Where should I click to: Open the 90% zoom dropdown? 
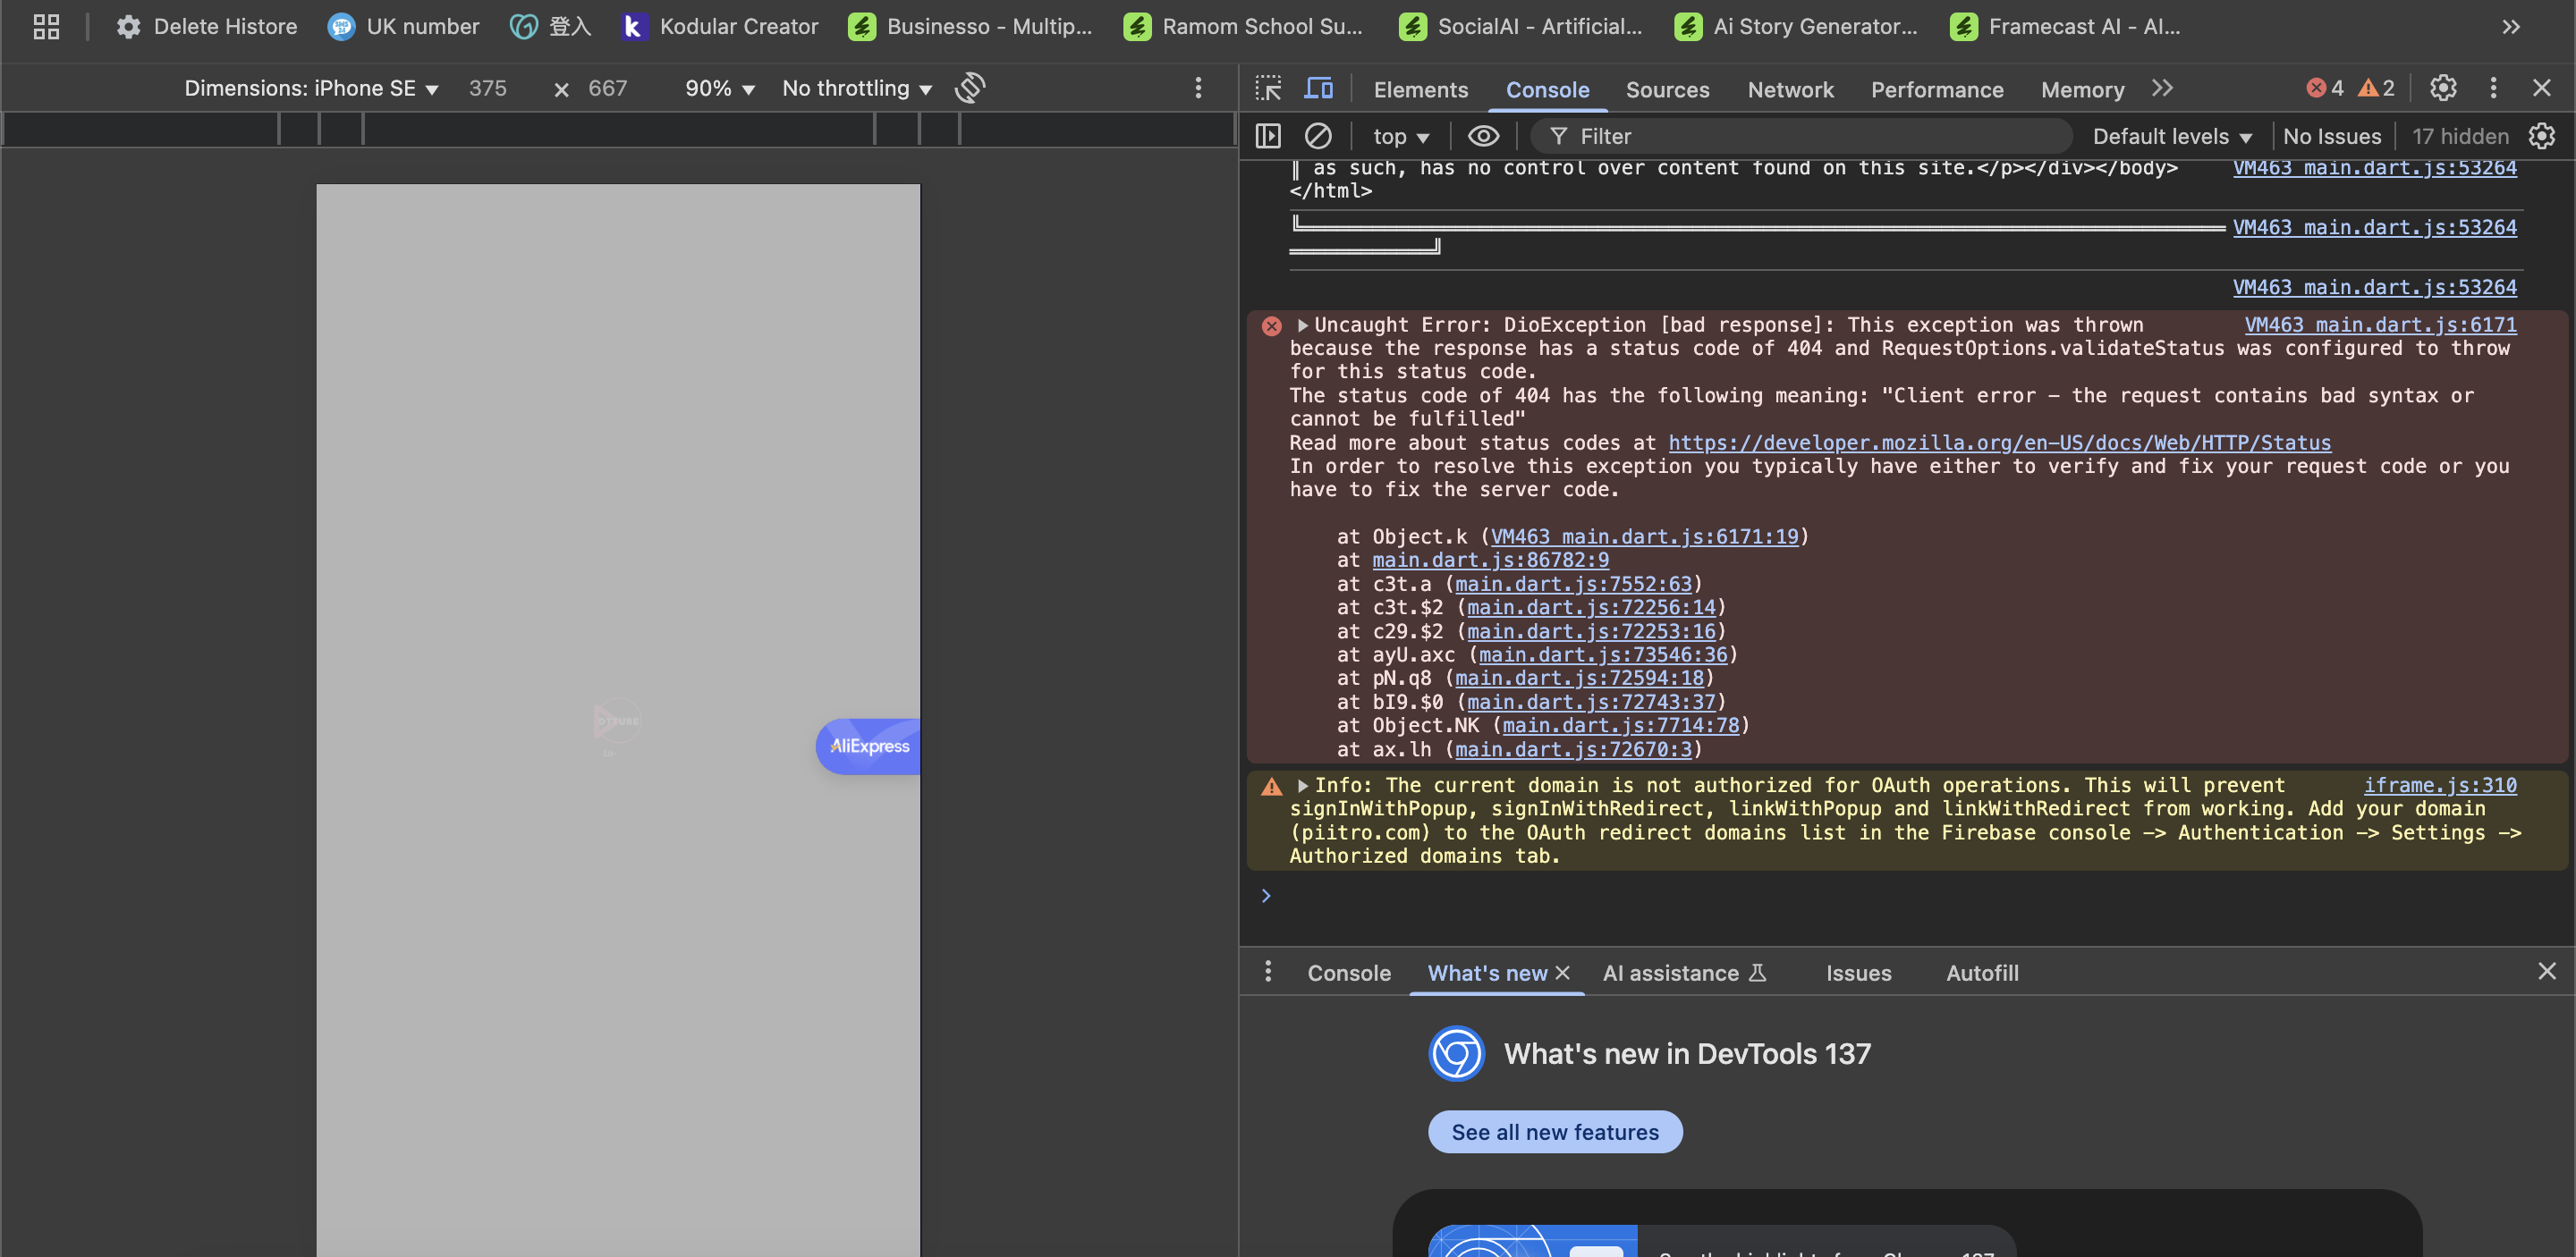(x=719, y=89)
